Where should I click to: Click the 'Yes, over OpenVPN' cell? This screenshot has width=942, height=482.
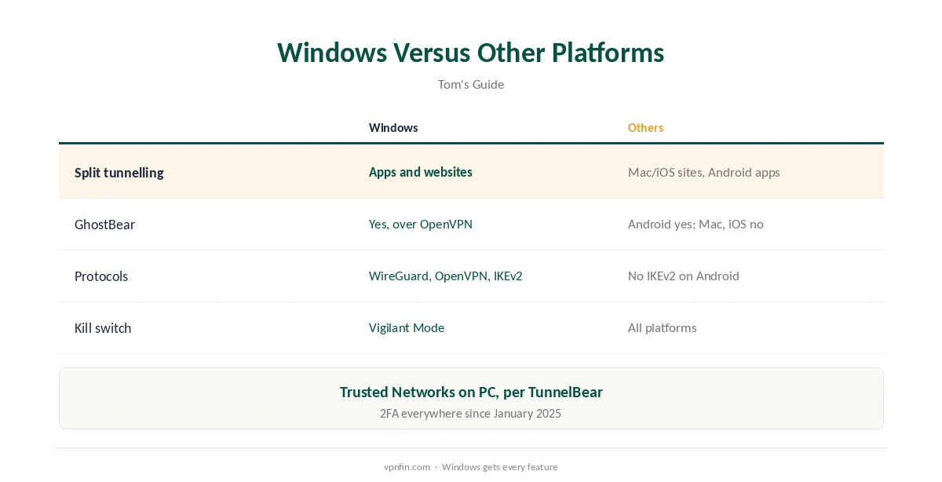point(421,225)
